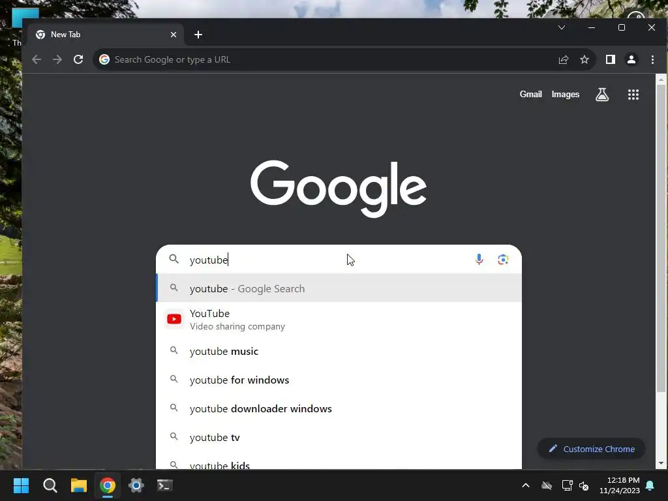Open Gmail link

tap(530, 95)
